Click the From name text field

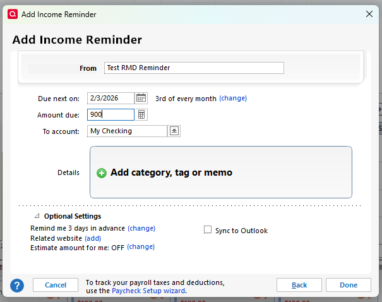pos(194,68)
